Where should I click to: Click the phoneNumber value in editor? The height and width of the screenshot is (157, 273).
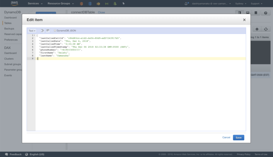point(71,50)
